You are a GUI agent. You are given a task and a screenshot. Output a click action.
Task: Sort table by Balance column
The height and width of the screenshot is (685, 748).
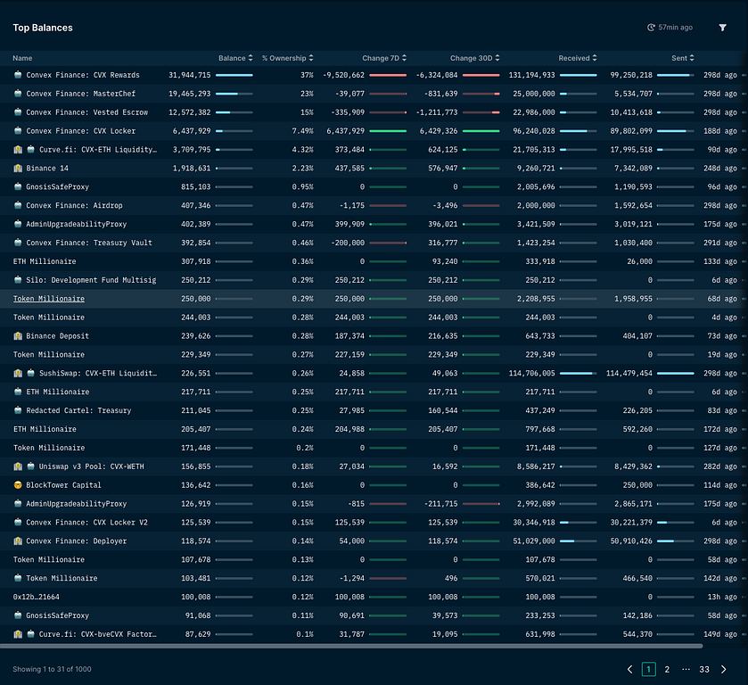pos(235,58)
